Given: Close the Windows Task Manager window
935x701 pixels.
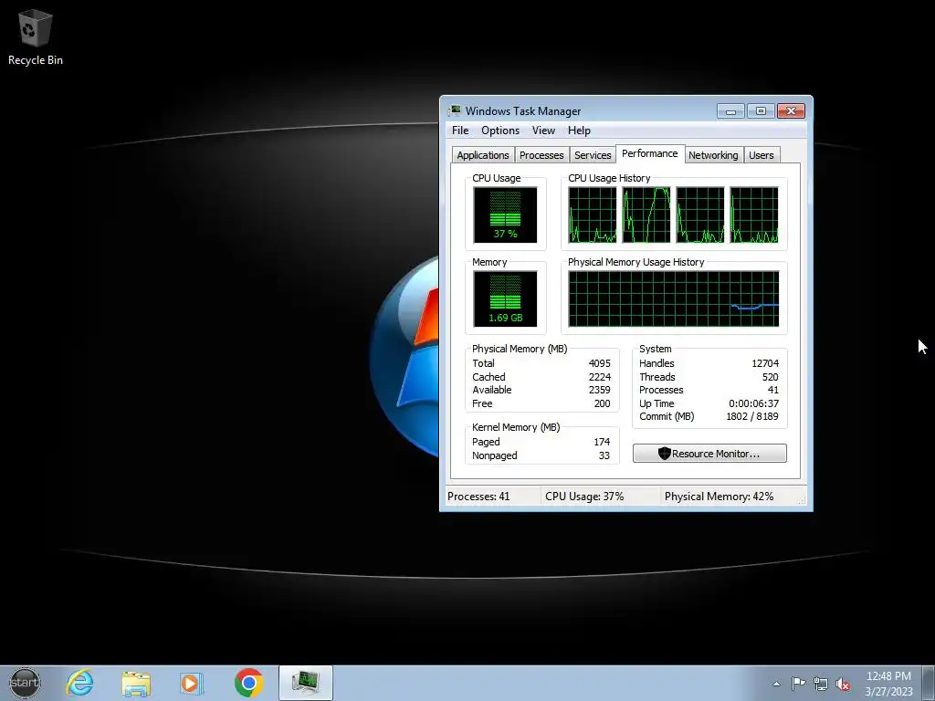Looking at the screenshot, I should click(x=792, y=110).
